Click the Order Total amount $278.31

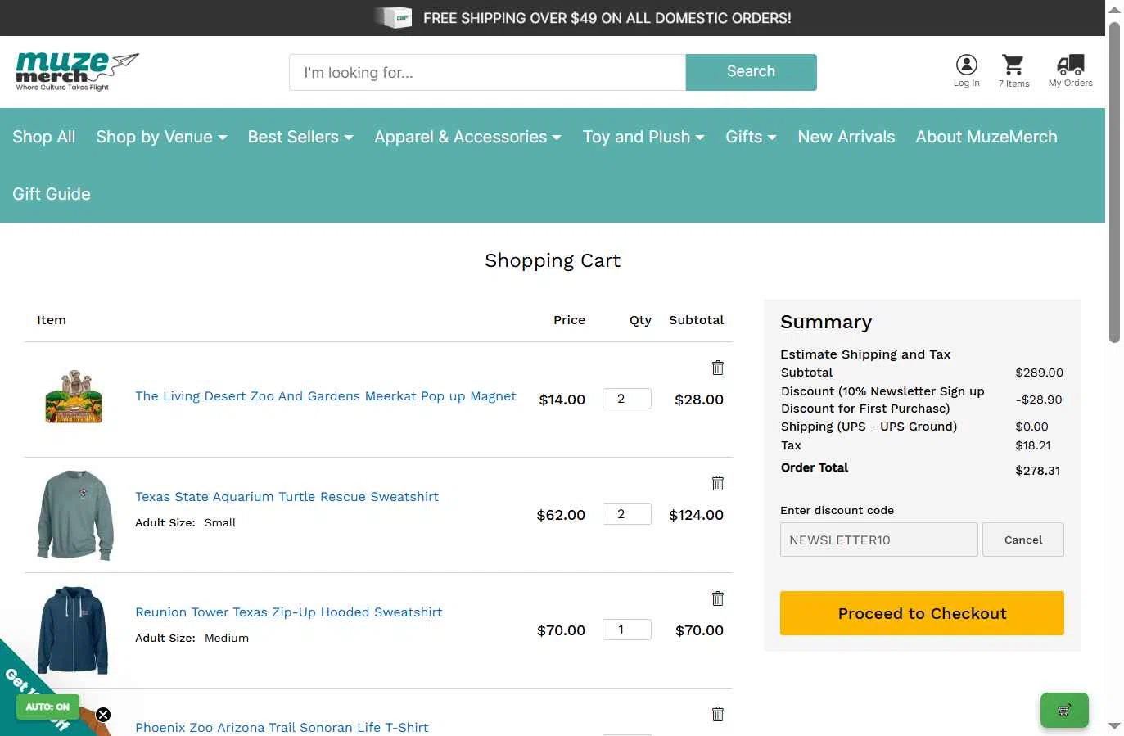coord(1037,471)
